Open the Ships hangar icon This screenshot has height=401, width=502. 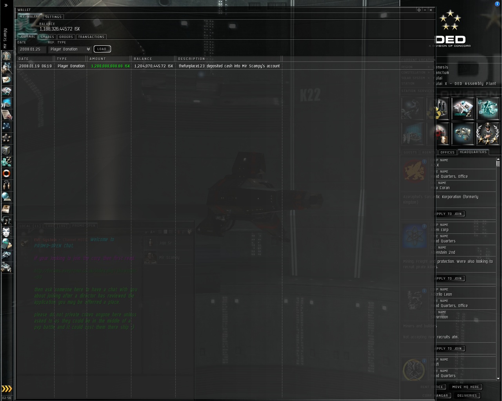7,256
